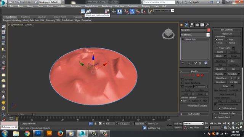Open the Create command panel tab
Viewport: 244px width, 137px height.
pos(181,25)
